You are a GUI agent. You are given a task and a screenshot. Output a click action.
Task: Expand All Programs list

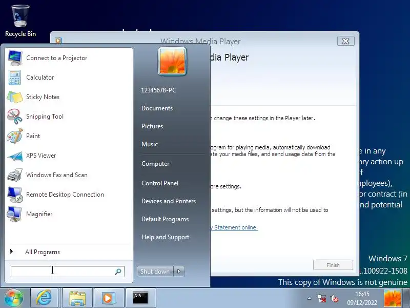pos(43,252)
